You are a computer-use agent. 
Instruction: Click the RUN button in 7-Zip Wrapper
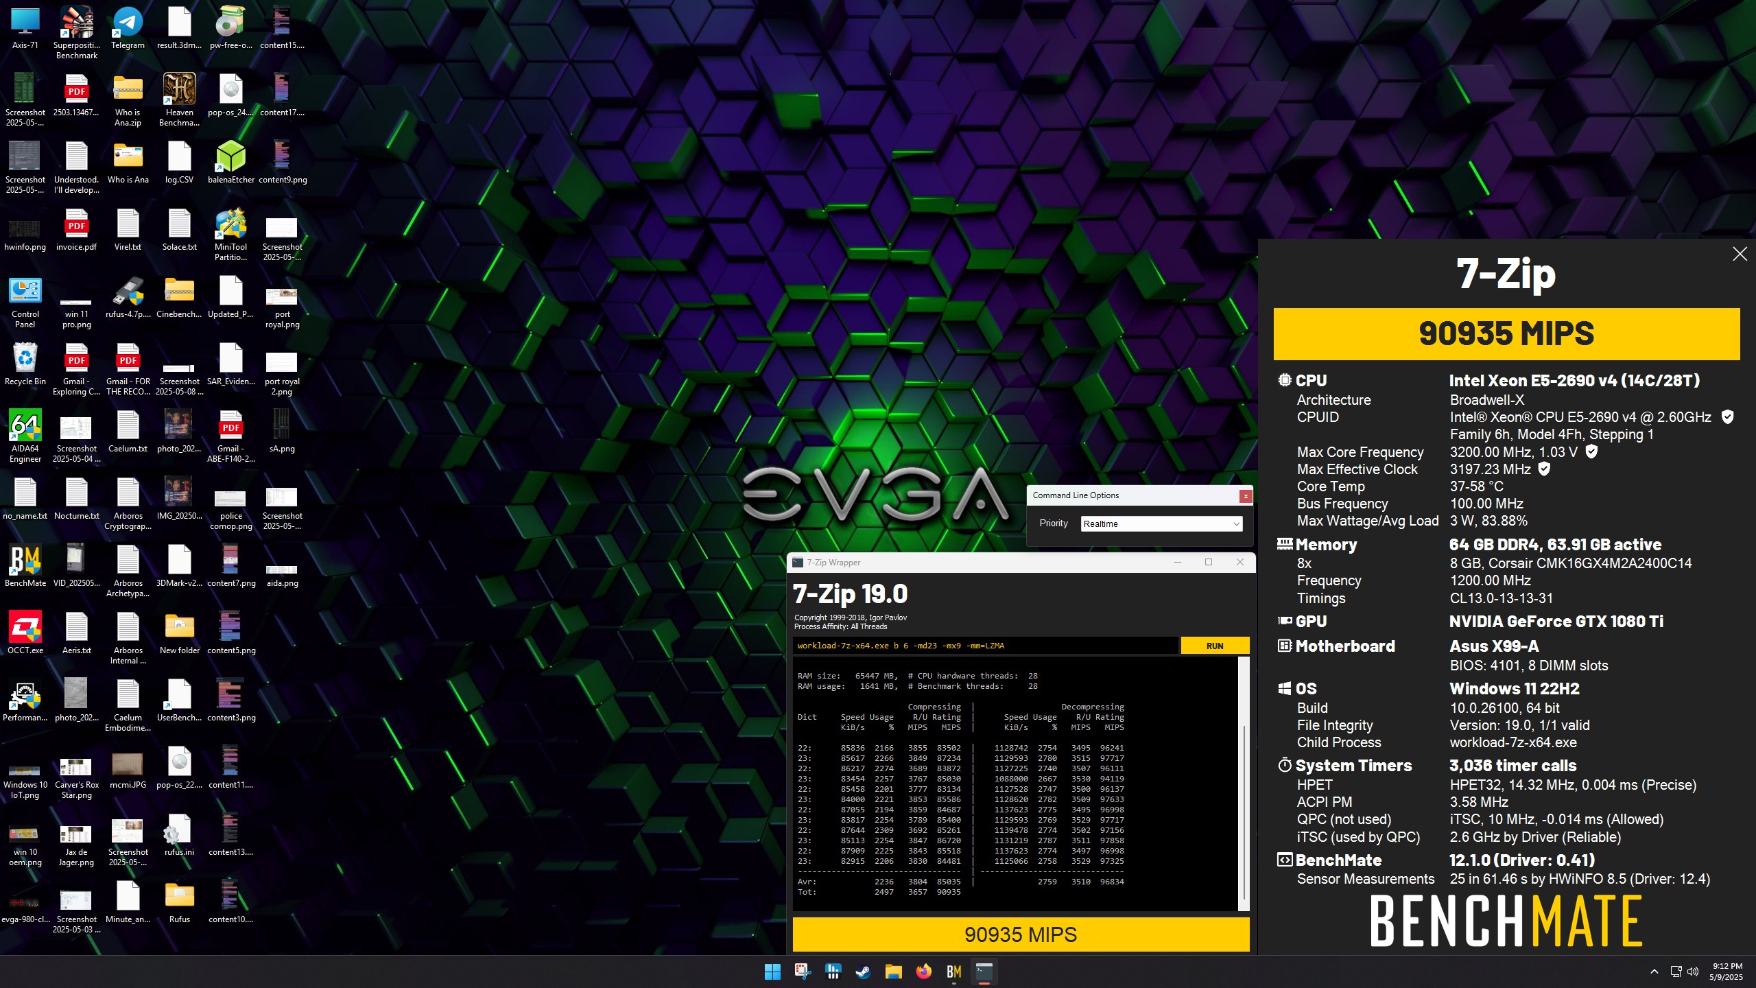pos(1215,646)
